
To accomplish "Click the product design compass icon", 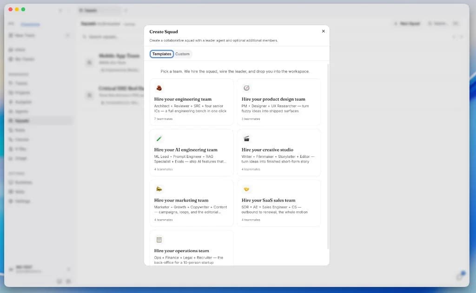I will [x=246, y=88].
